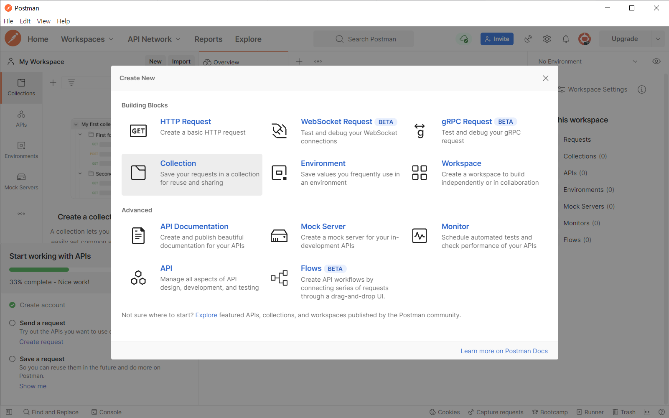Show more sidebar items via ellipsis
This screenshot has width=669, height=418.
point(21,214)
